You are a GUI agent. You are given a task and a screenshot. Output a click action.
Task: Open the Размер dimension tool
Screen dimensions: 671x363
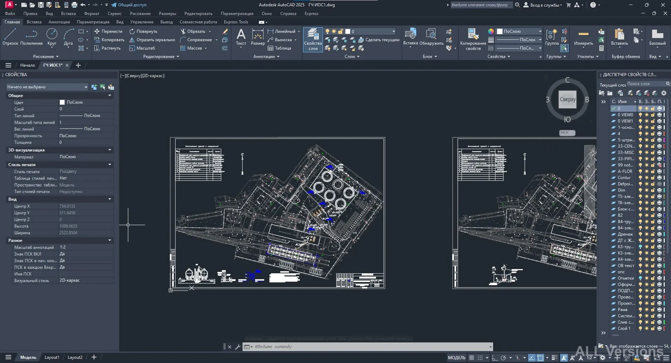click(x=258, y=37)
